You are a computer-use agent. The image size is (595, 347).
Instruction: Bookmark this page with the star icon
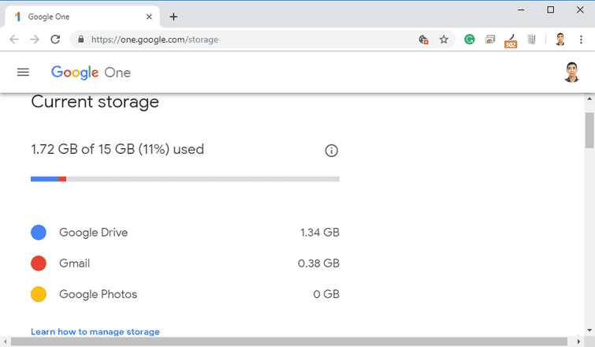(x=444, y=39)
